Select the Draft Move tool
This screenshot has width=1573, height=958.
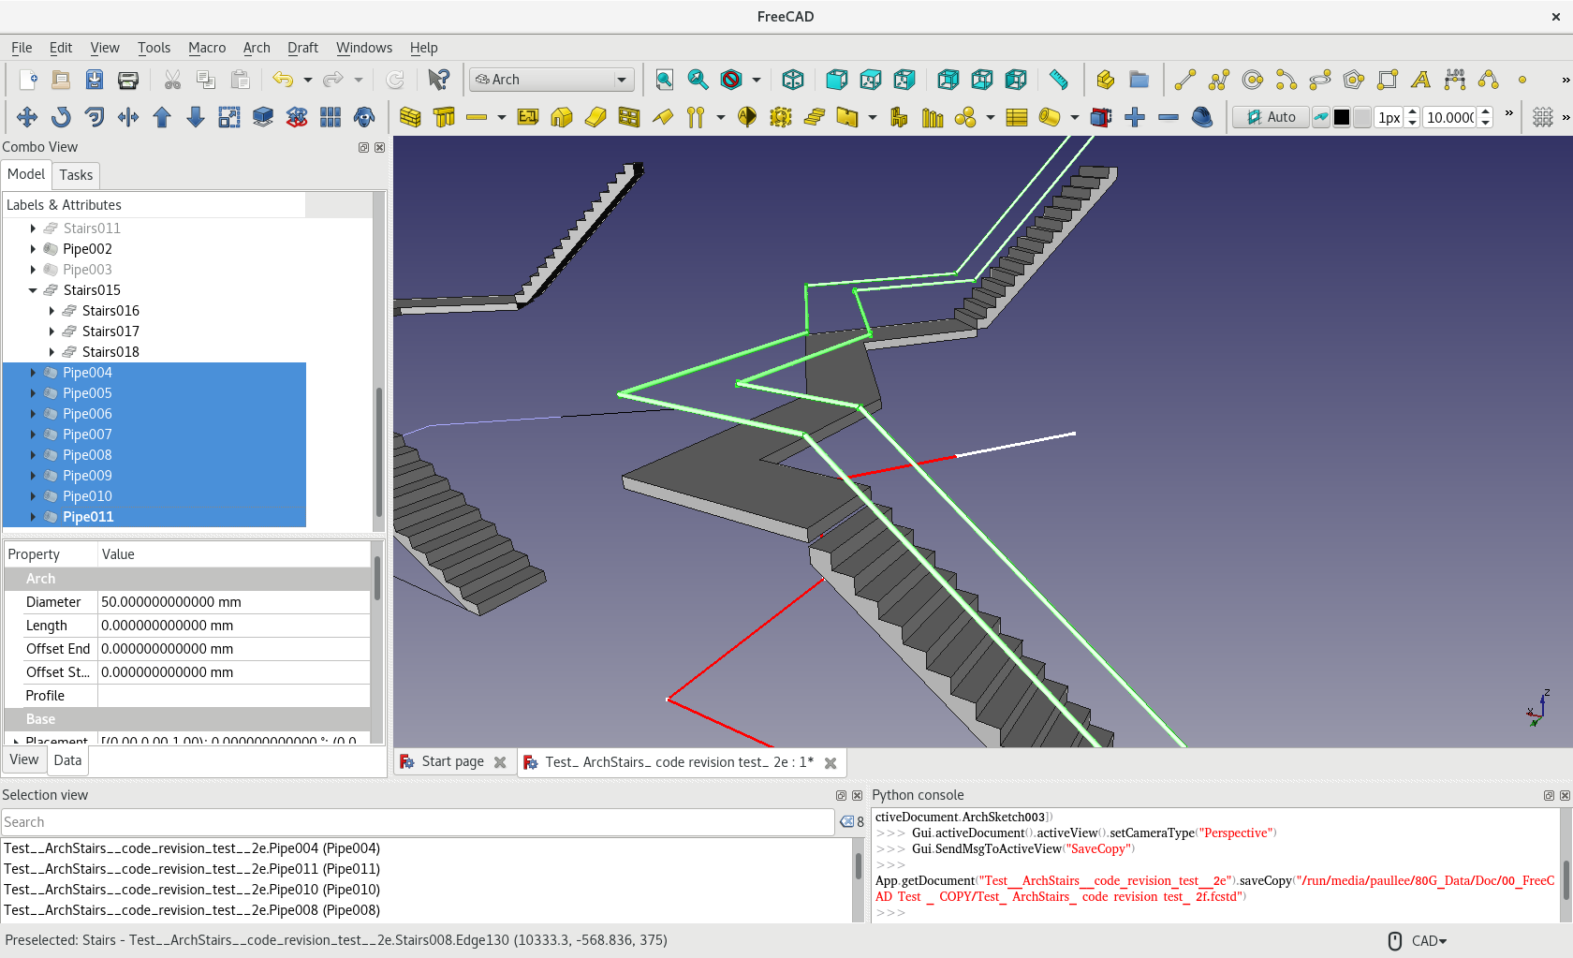click(27, 117)
